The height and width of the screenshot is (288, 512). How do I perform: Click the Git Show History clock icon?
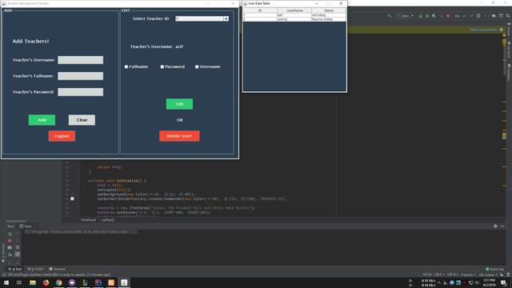[478, 16]
